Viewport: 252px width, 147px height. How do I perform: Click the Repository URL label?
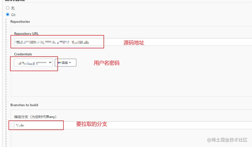(26, 34)
